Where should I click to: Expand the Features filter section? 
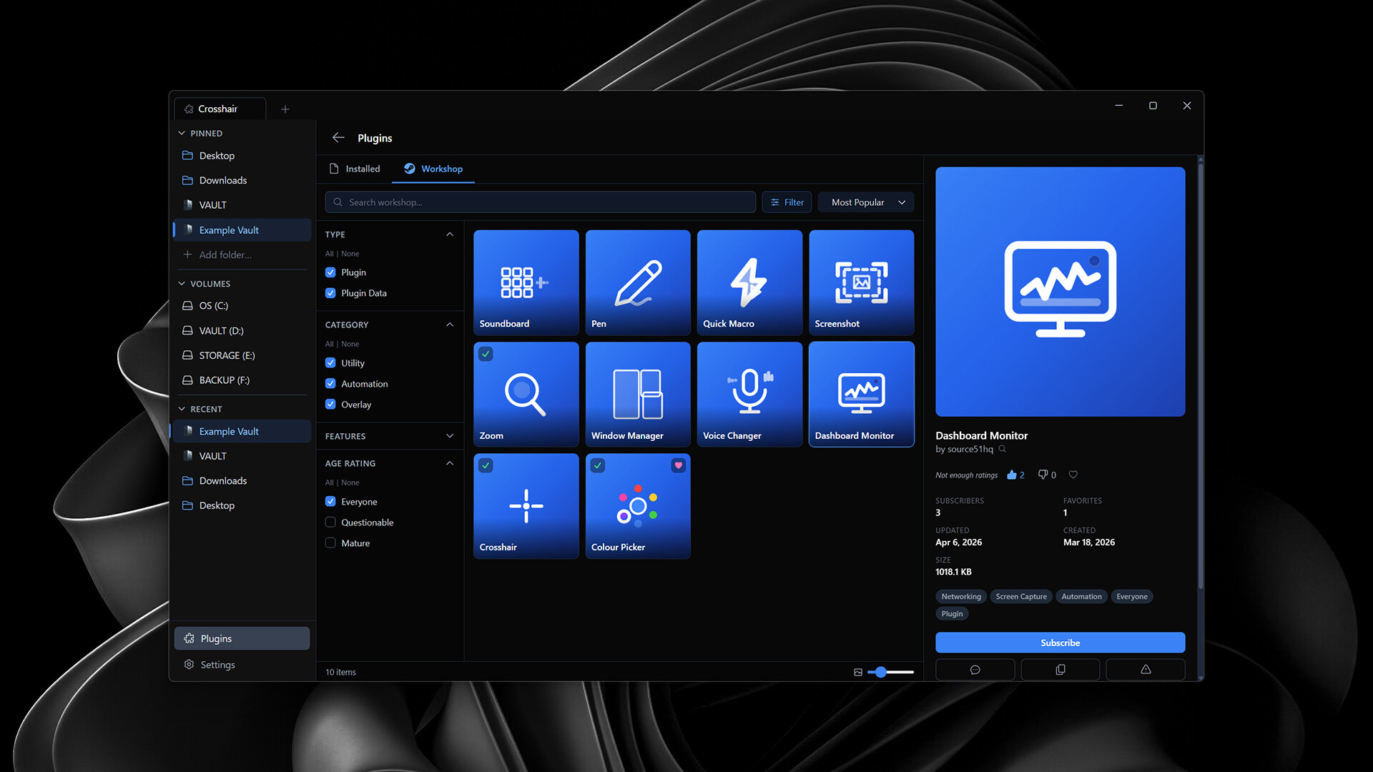(449, 436)
